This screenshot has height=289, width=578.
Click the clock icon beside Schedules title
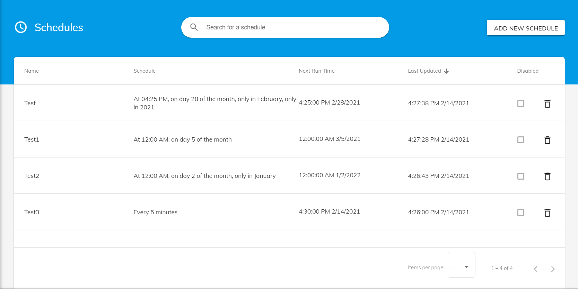pyautogui.click(x=21, y=27)
